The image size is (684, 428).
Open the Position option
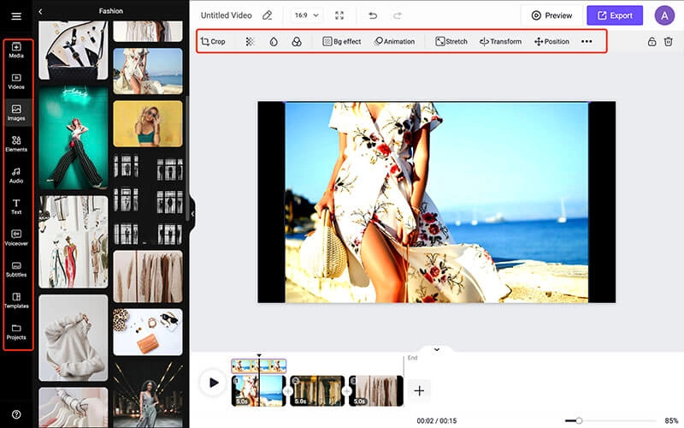point(551,41)
